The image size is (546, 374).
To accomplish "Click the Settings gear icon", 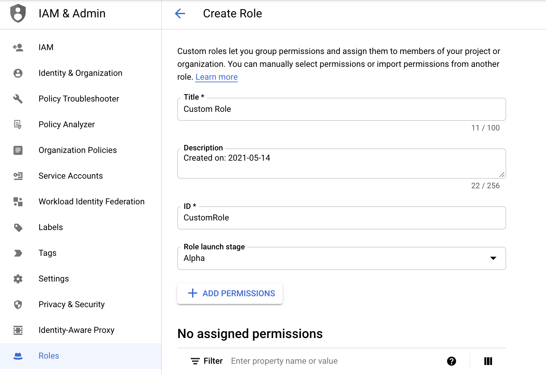I will click(x=18, y=279).
